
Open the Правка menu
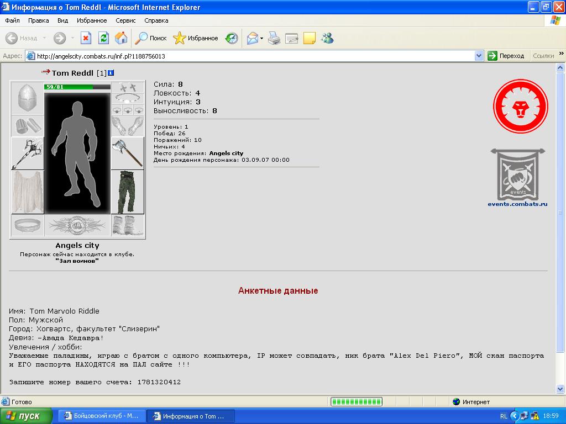pyautogui.click(x=39, y=20)
